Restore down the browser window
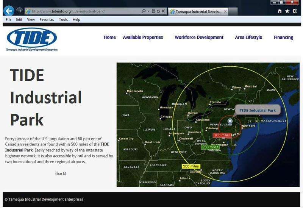This screenshot has height=208, width=303. [281, 2]
